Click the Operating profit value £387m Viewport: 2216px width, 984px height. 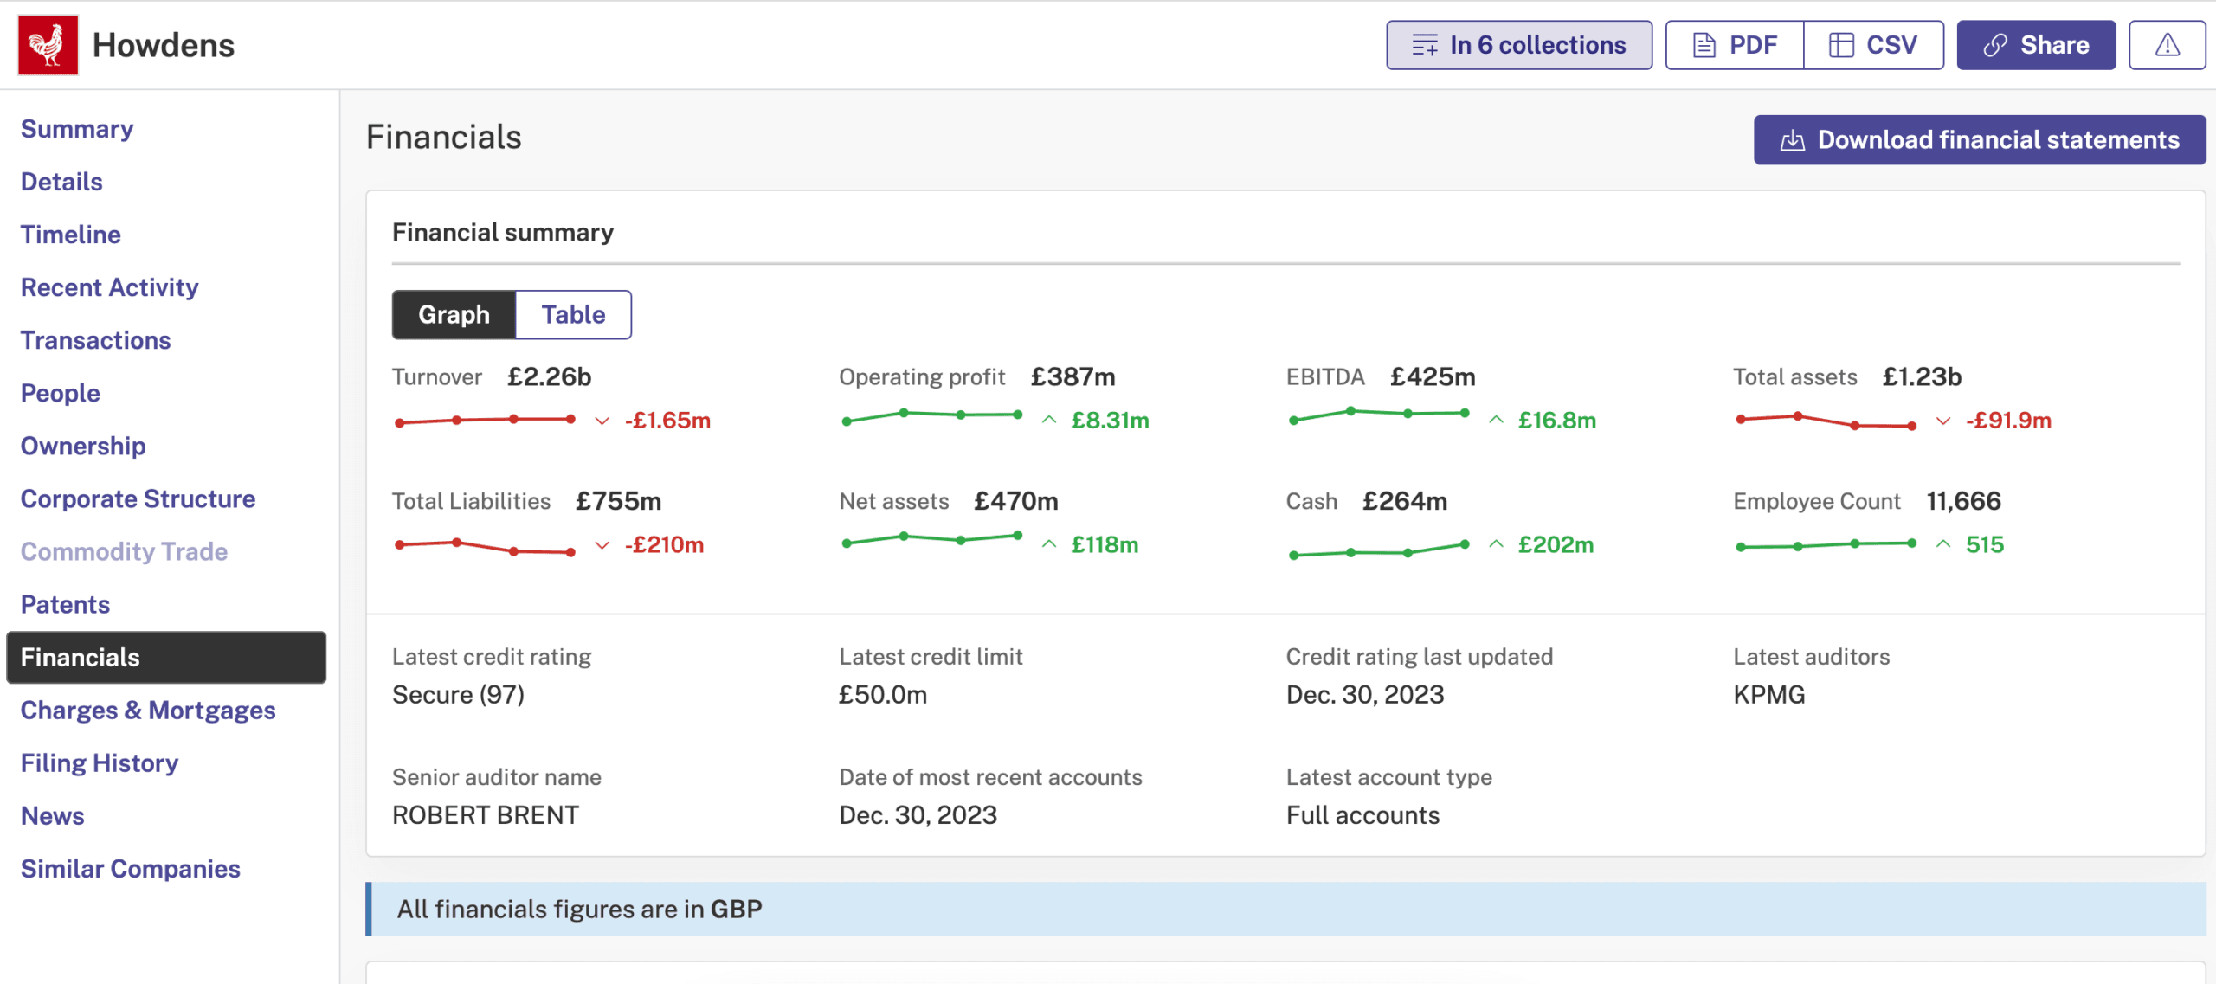coord(1073,376)
